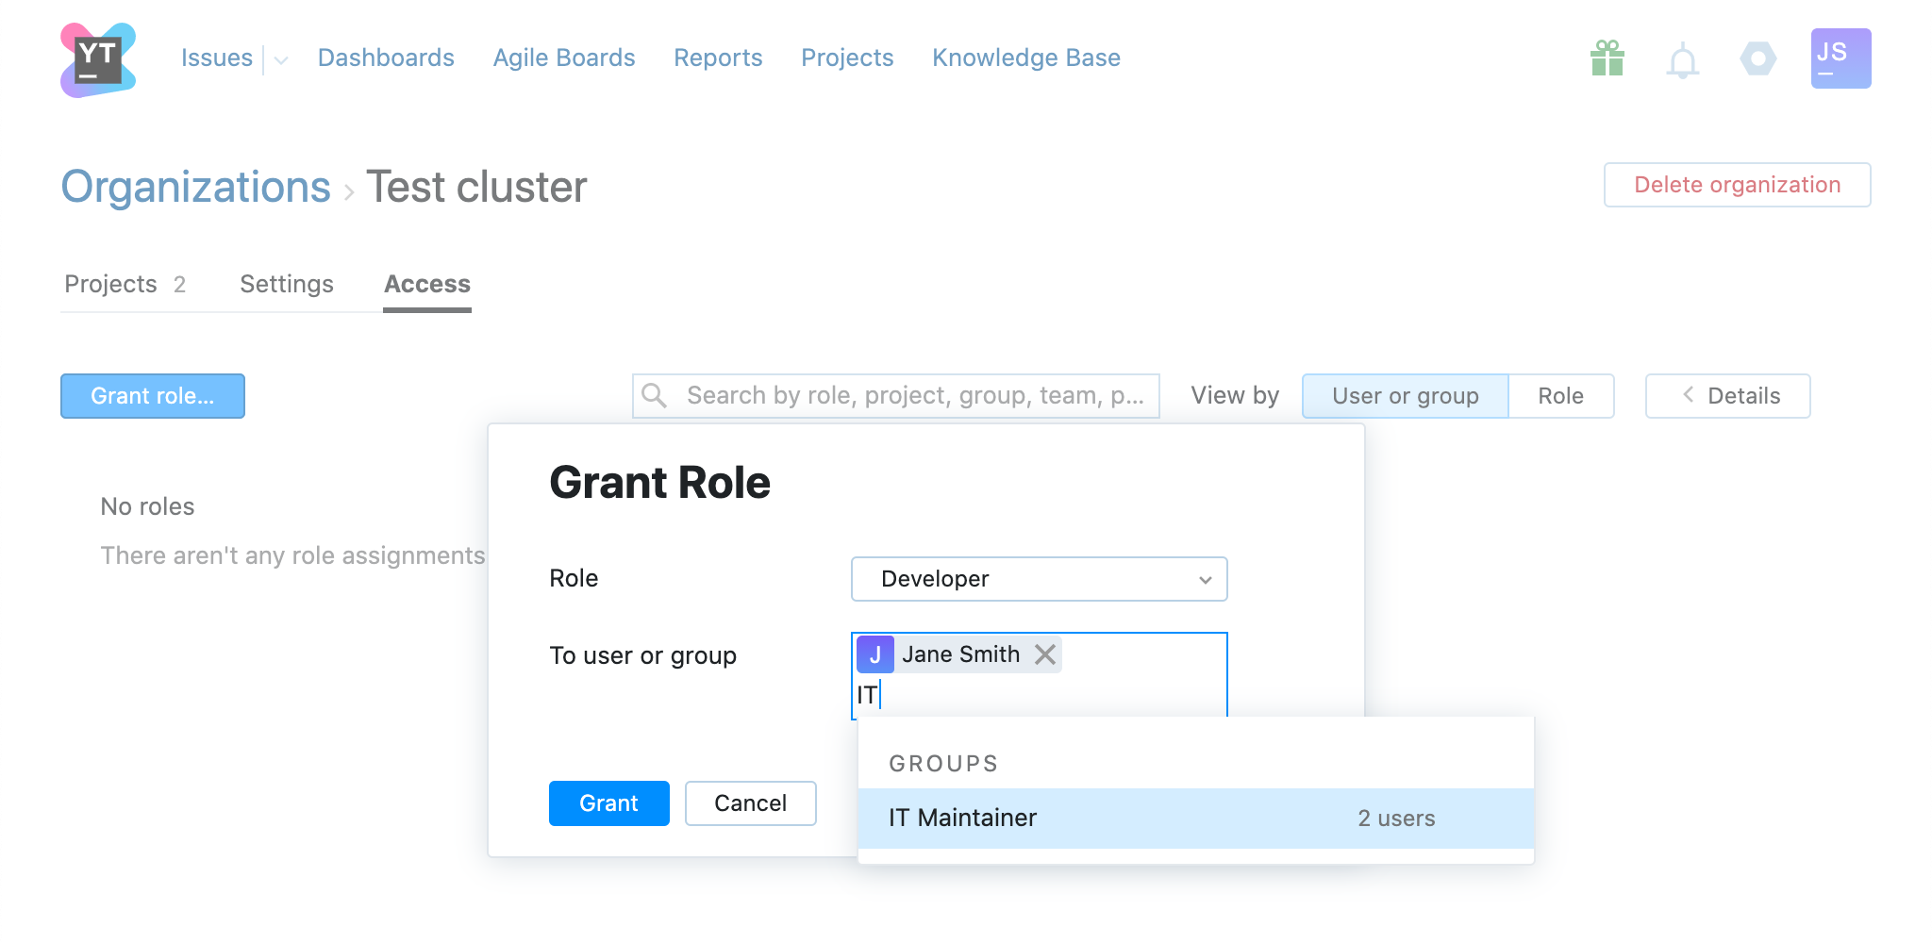
Task: Click the Delete organization button
Action: (1737, 185)
